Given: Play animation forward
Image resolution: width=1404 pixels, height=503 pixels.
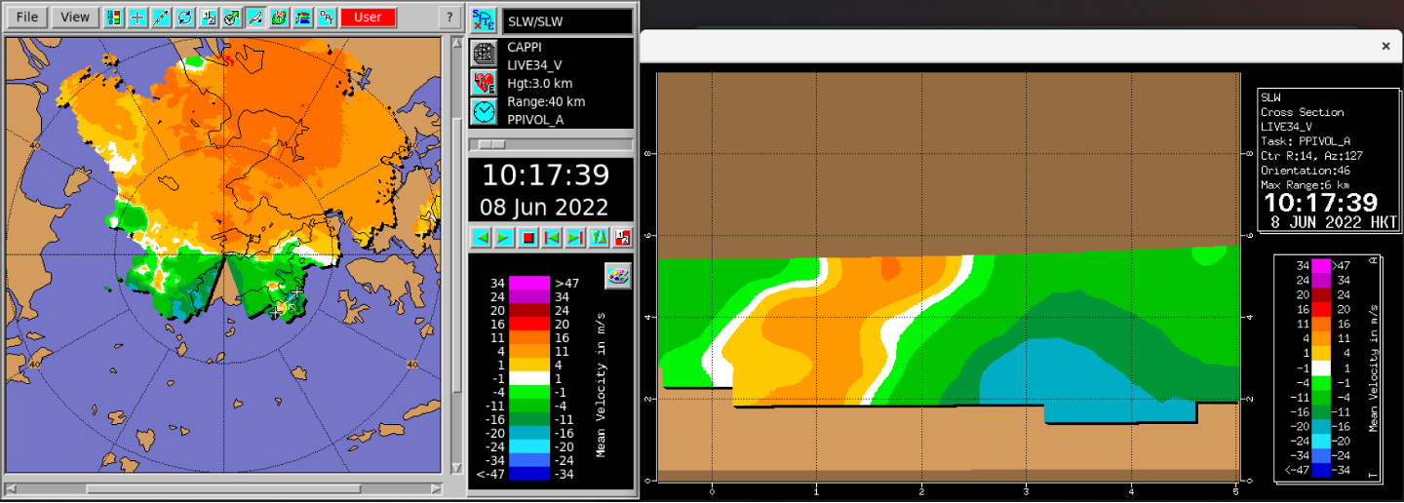Looking at the screenshot, I should click(x=504, y=237).
